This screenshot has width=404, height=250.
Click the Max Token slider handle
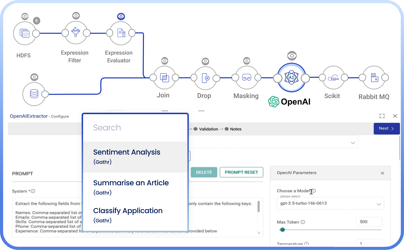pyautogui.click(x=283, y=230)
